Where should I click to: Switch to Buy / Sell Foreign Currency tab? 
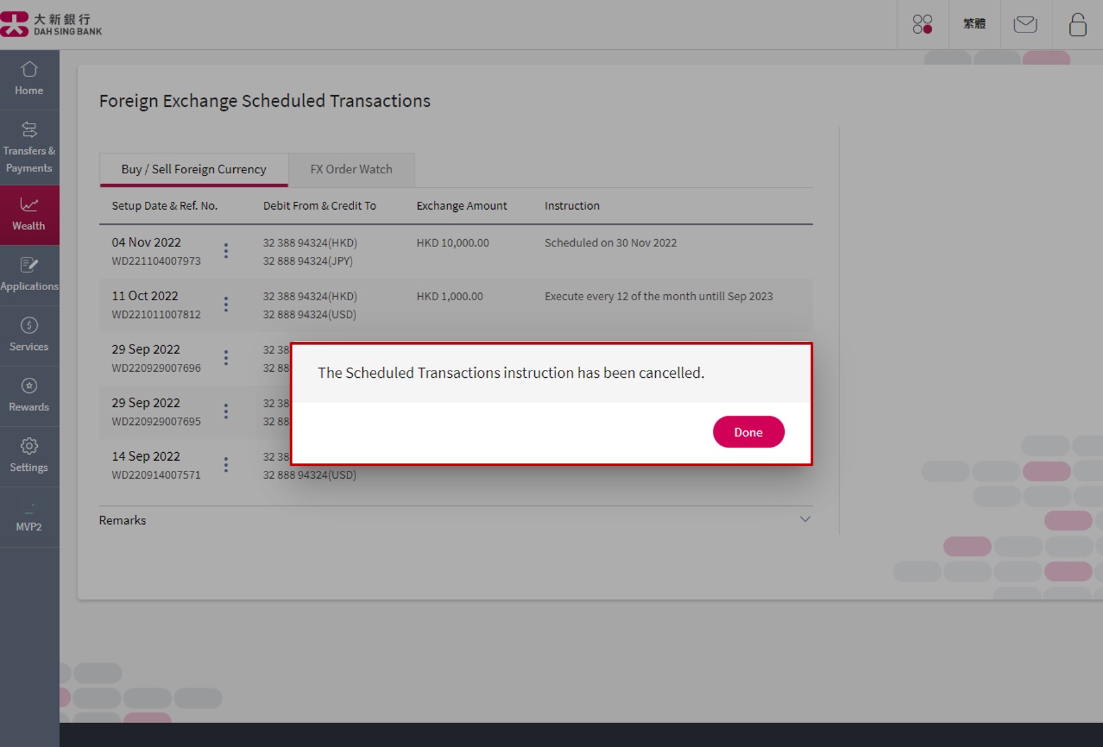click(194, 169)
